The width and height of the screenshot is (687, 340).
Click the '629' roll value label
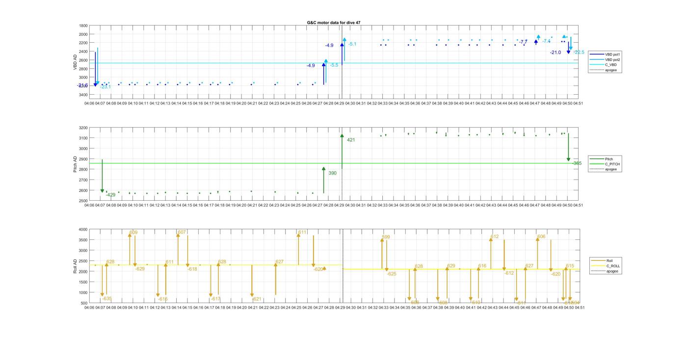[x=451, y=266]
